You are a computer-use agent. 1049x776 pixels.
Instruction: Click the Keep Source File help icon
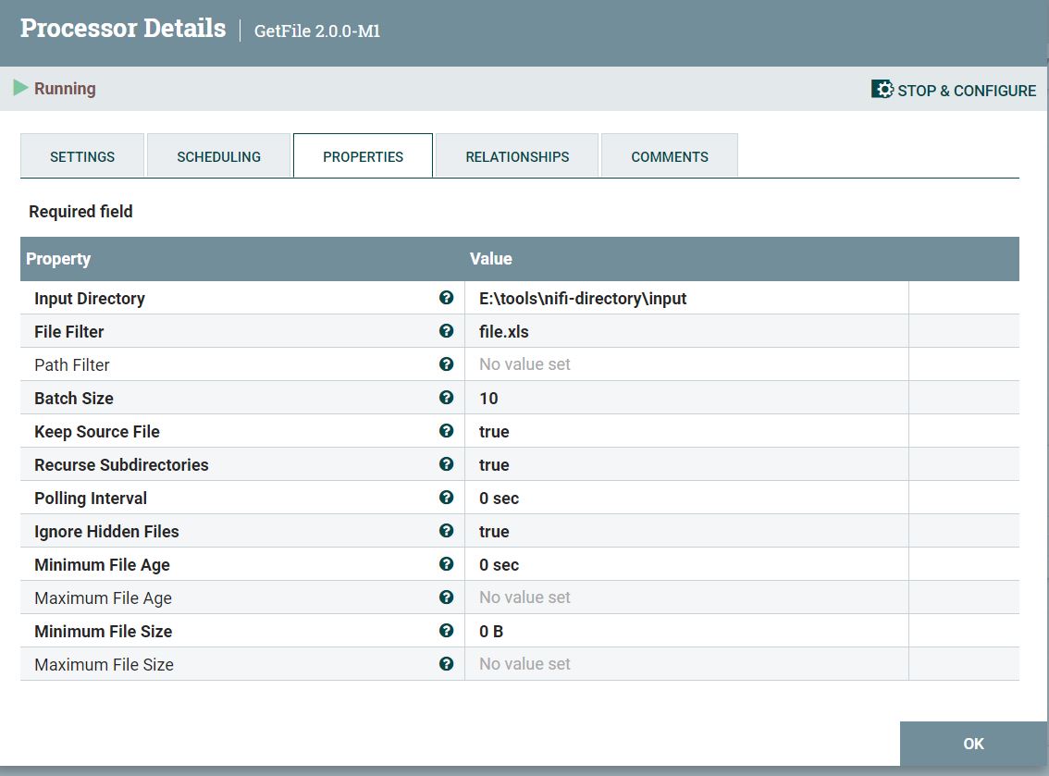(447, 431)
